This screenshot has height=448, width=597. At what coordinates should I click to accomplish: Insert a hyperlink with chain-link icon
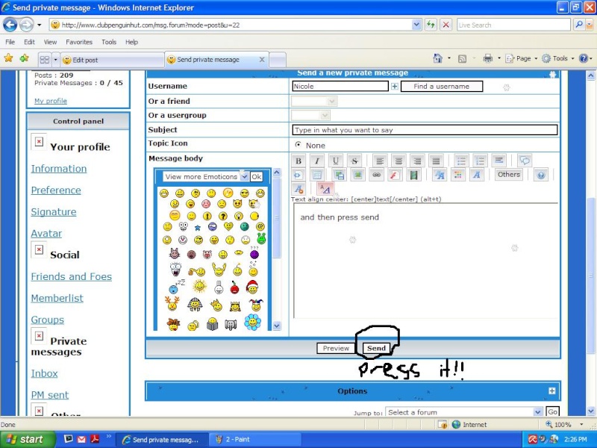(x=376, y=175)
